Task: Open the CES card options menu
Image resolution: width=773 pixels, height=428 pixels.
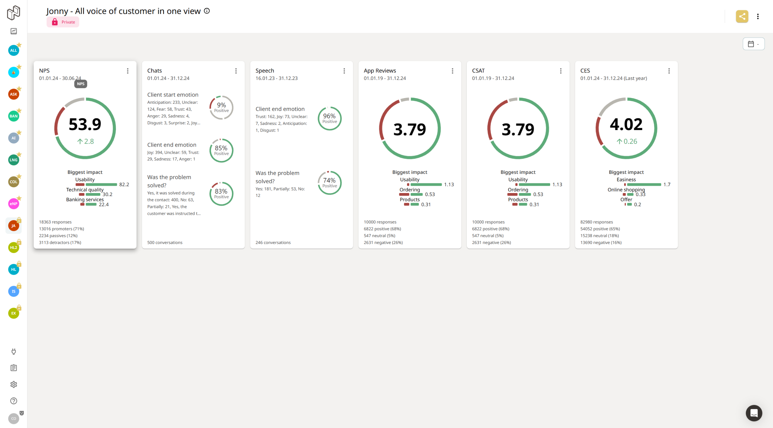Action: (669, 71)
